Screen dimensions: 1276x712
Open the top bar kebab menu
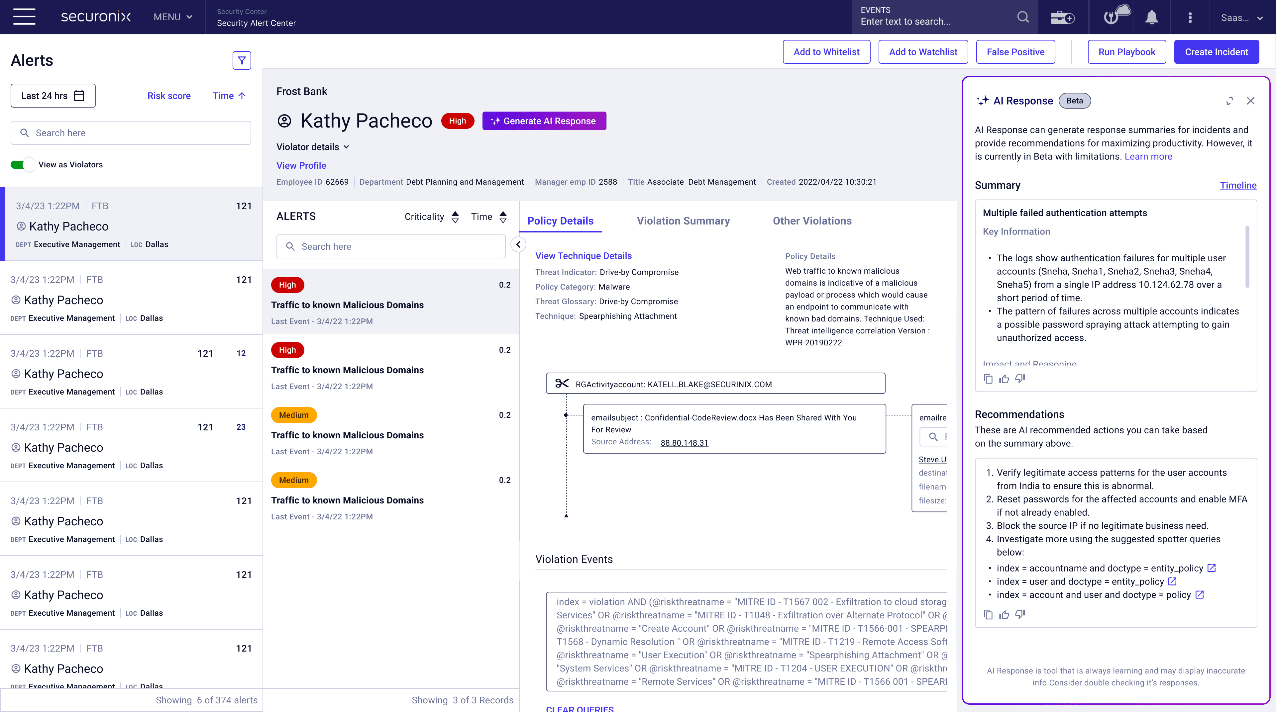pos(1190,18)
